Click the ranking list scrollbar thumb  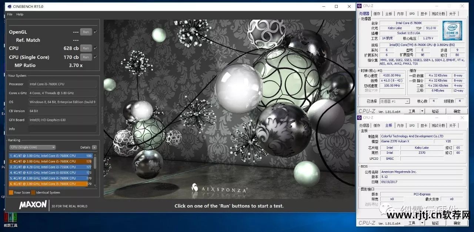pos(95,163)
